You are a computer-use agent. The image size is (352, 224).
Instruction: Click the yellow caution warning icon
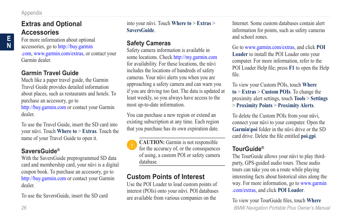132,145
